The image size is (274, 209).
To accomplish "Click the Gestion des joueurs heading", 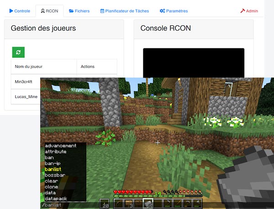I will 43,28.
